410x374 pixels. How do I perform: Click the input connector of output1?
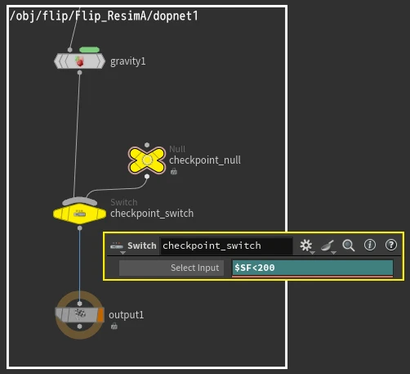click(79, 304)
